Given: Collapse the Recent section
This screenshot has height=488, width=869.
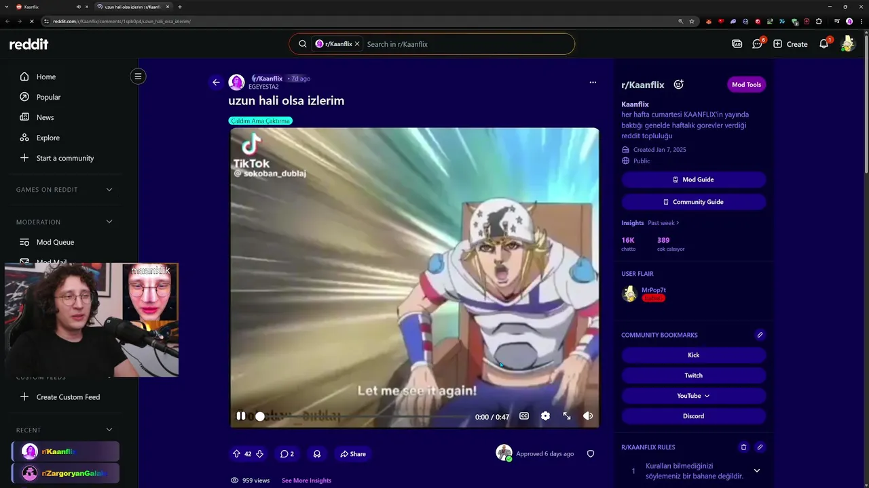Looking at the screenshot, I should 109,430.
